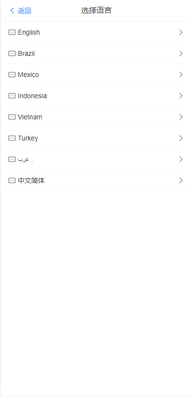The height and width of the screenshot is (397, 191).
Task: Click the keyboard icon beside Vietnam
Action: (x=12, y=117)
